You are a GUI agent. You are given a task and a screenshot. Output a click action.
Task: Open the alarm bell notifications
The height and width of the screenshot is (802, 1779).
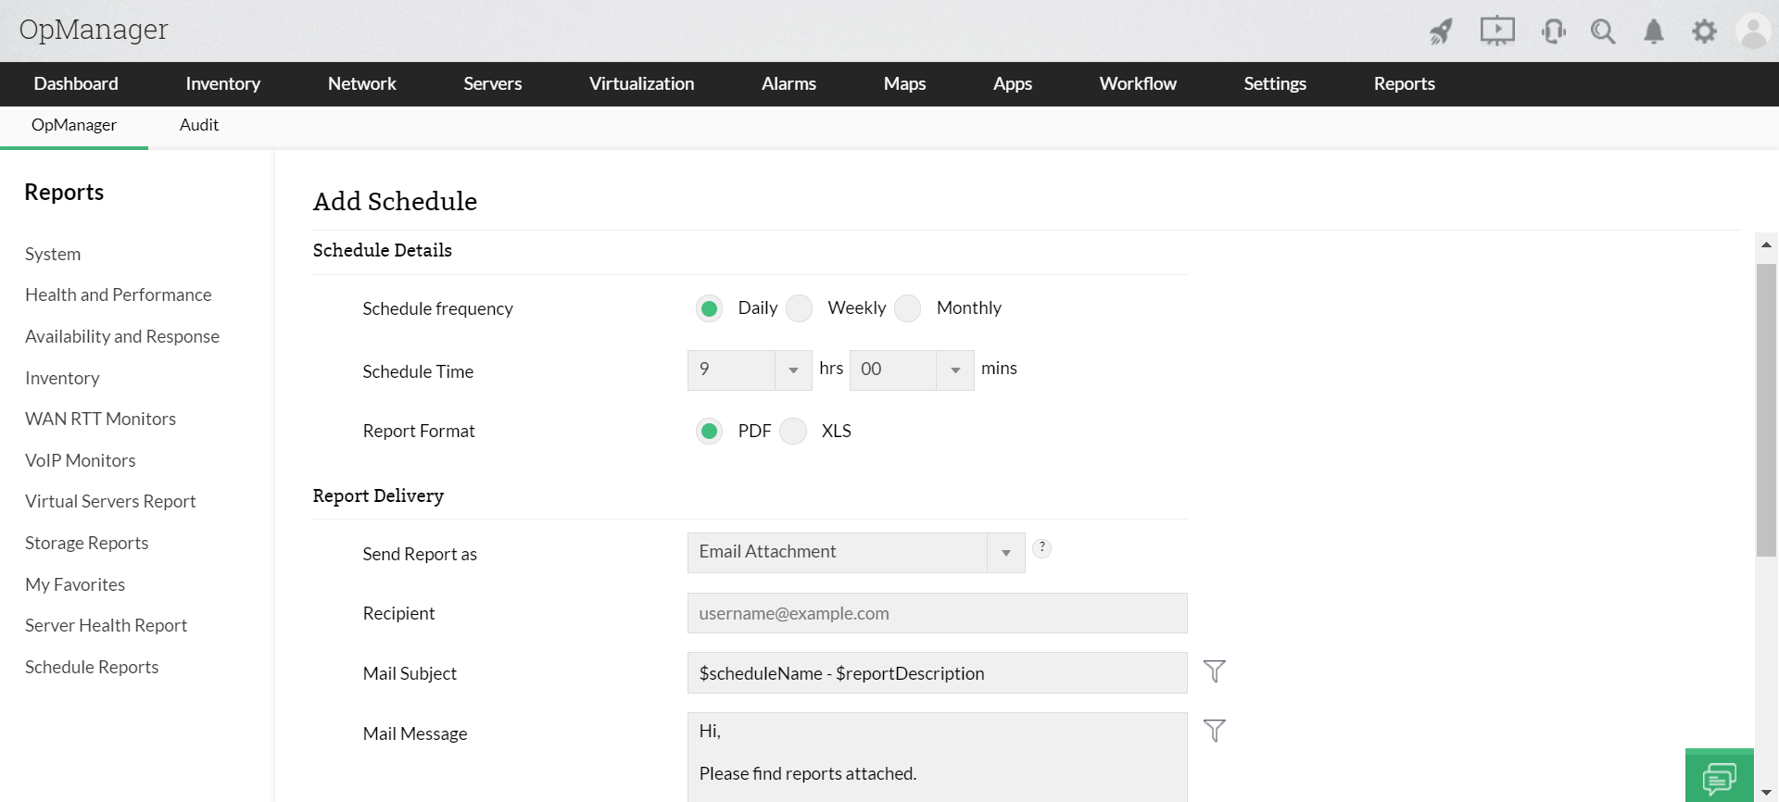click(x=1654, y=31)
